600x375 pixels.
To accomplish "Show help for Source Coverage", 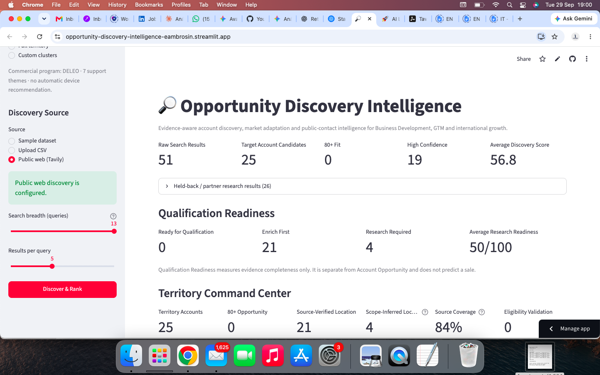I will (x=482, y=312).
